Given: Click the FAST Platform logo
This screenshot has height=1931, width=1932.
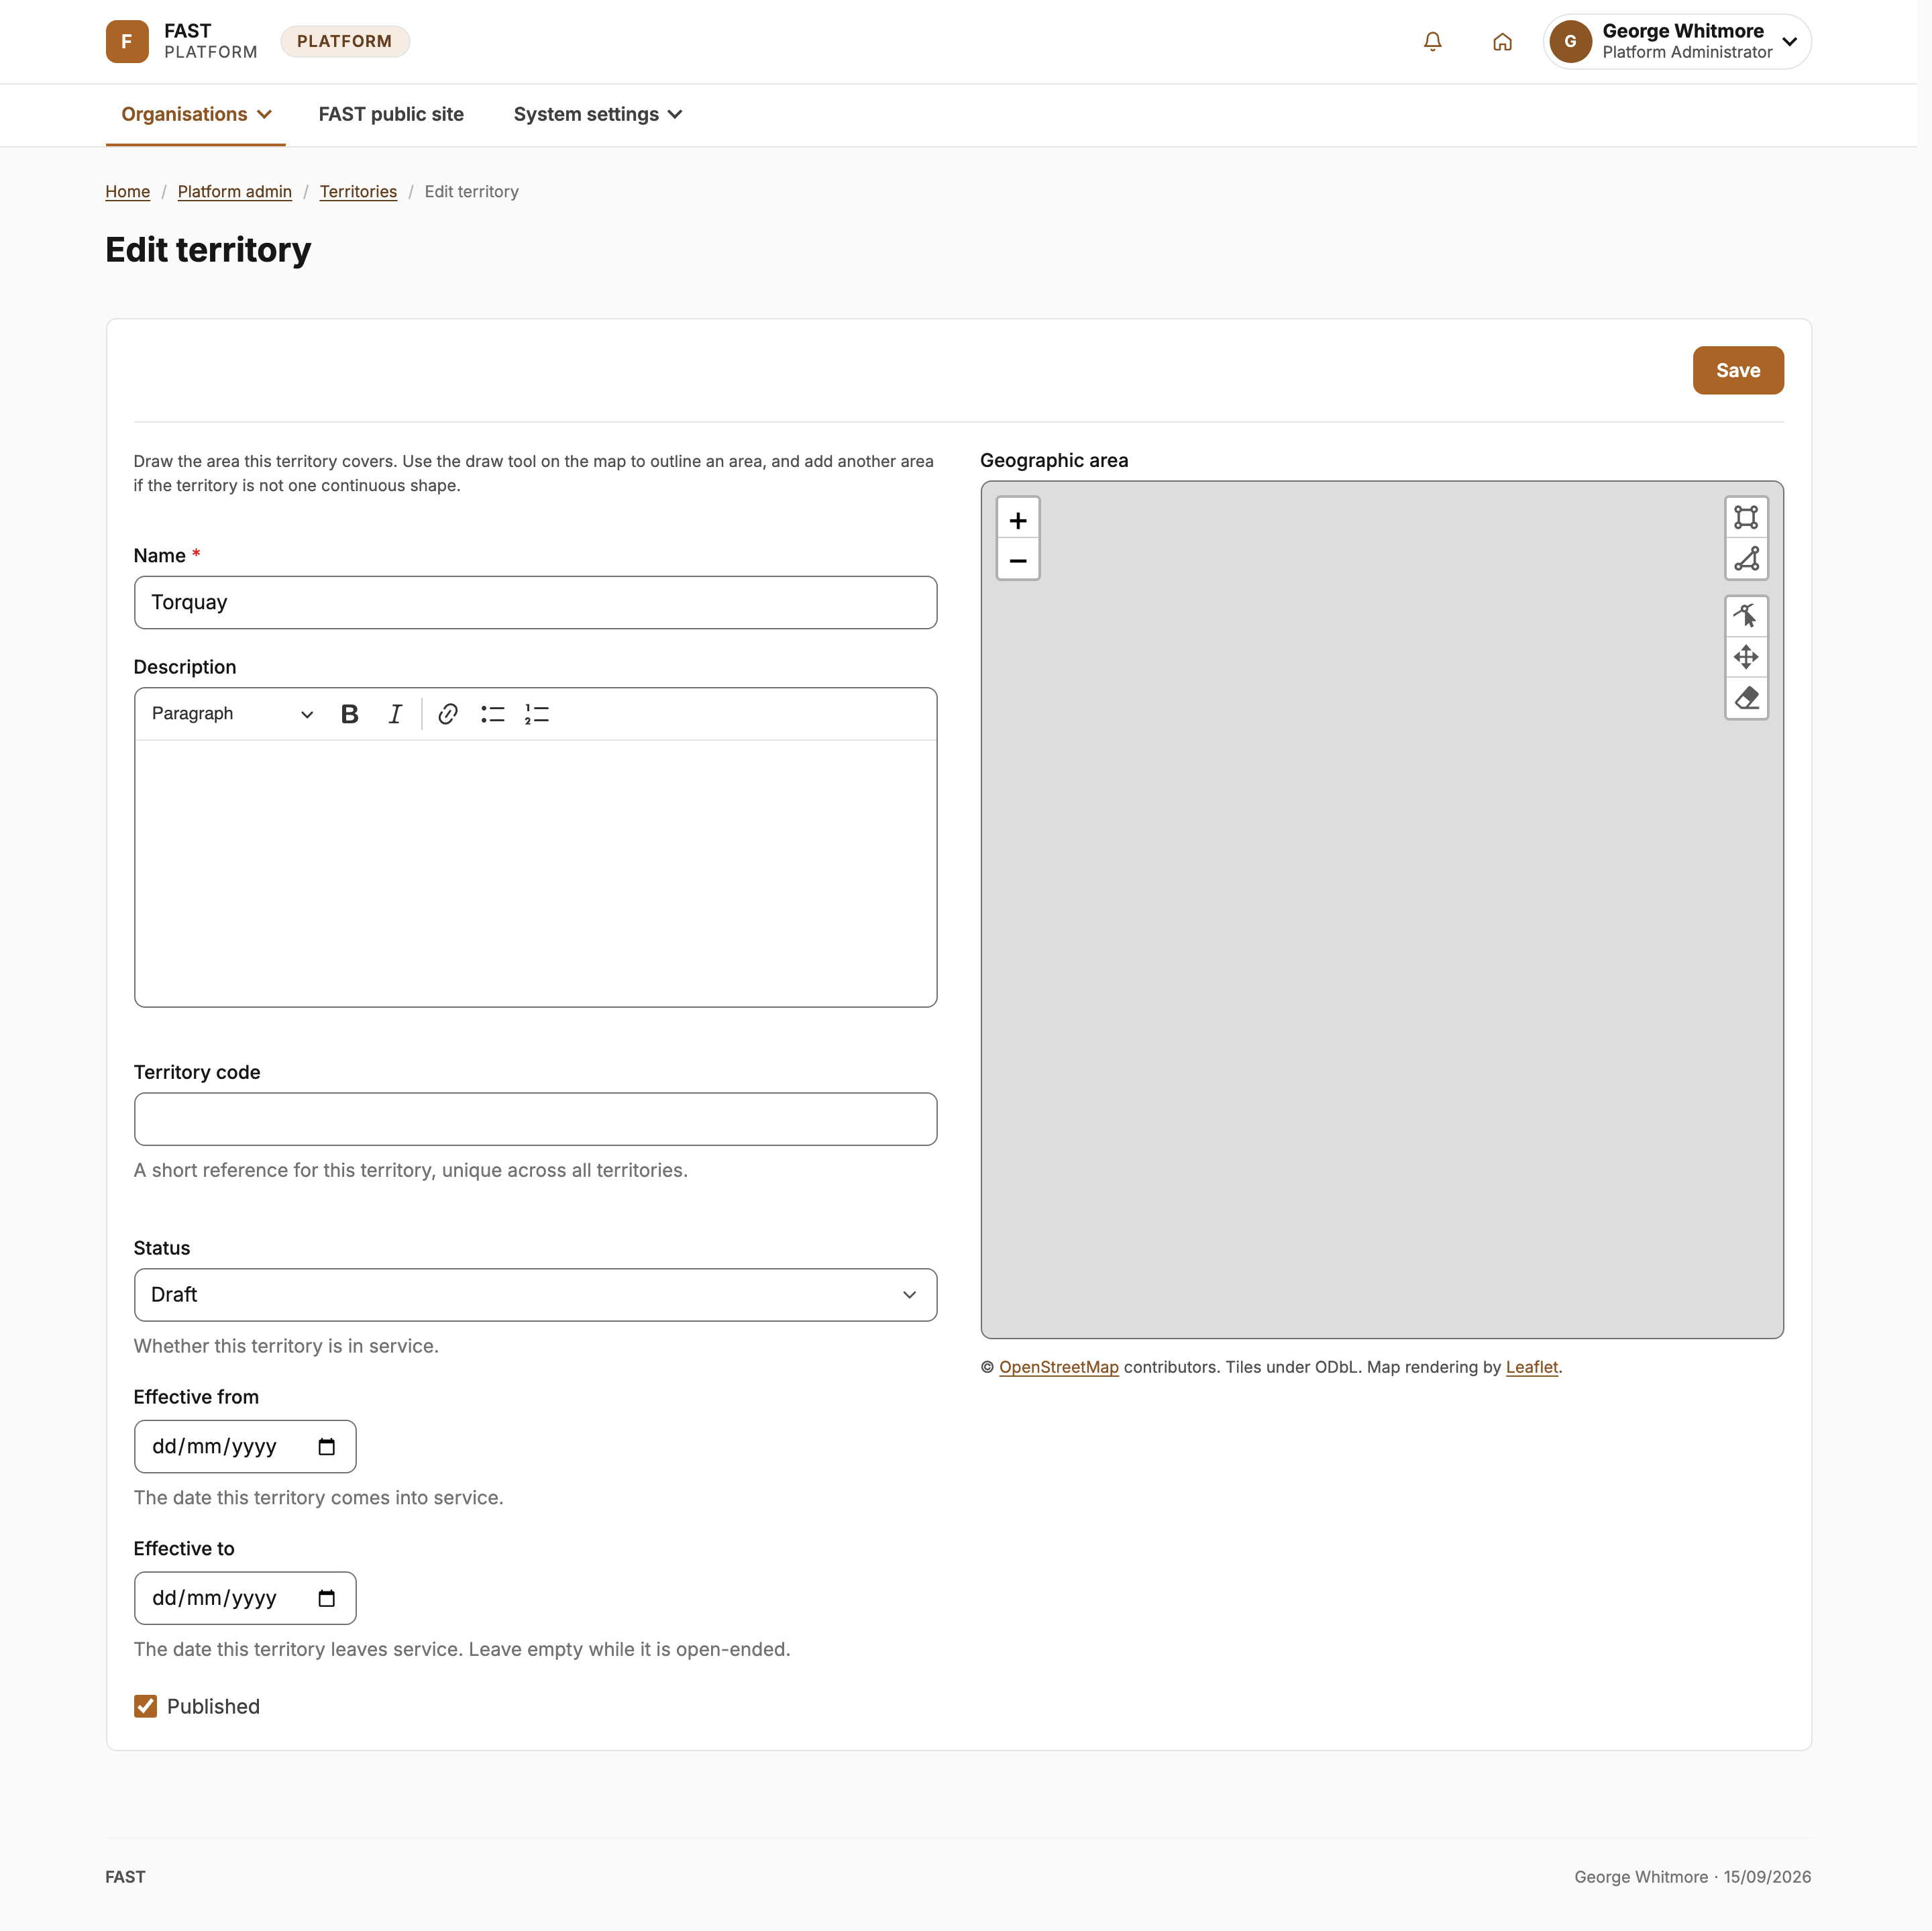Looking at the screenshot, I should [182, 41].
